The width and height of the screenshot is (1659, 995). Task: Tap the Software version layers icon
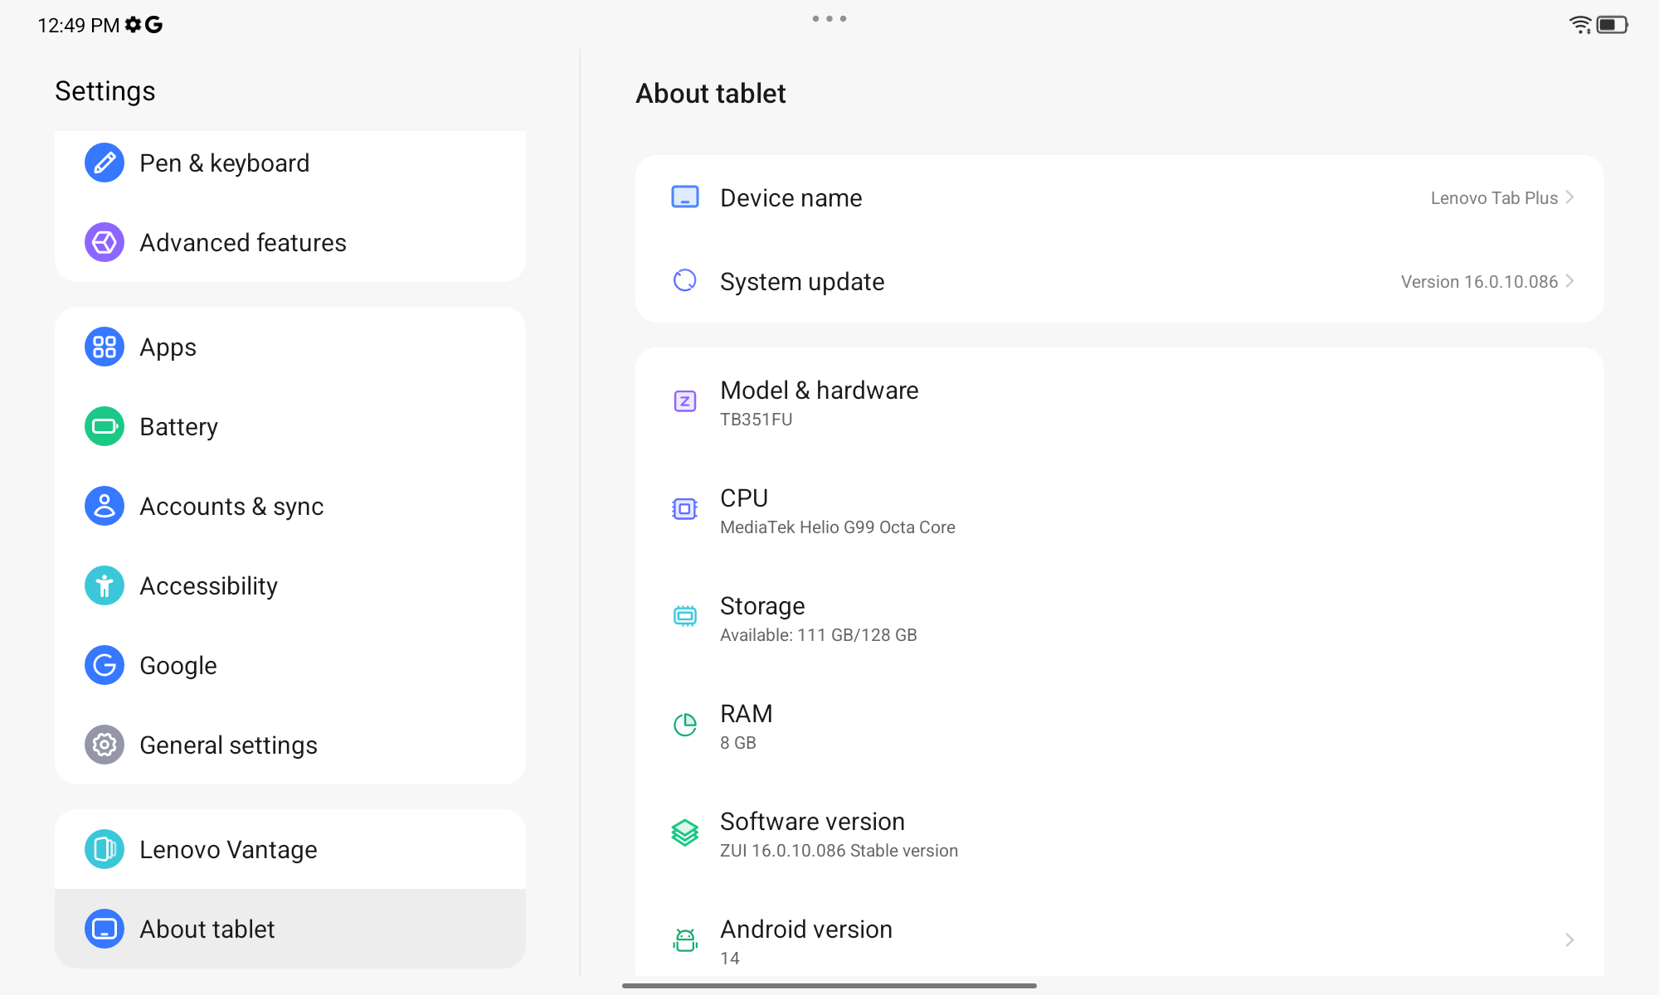tap(685, 832)
